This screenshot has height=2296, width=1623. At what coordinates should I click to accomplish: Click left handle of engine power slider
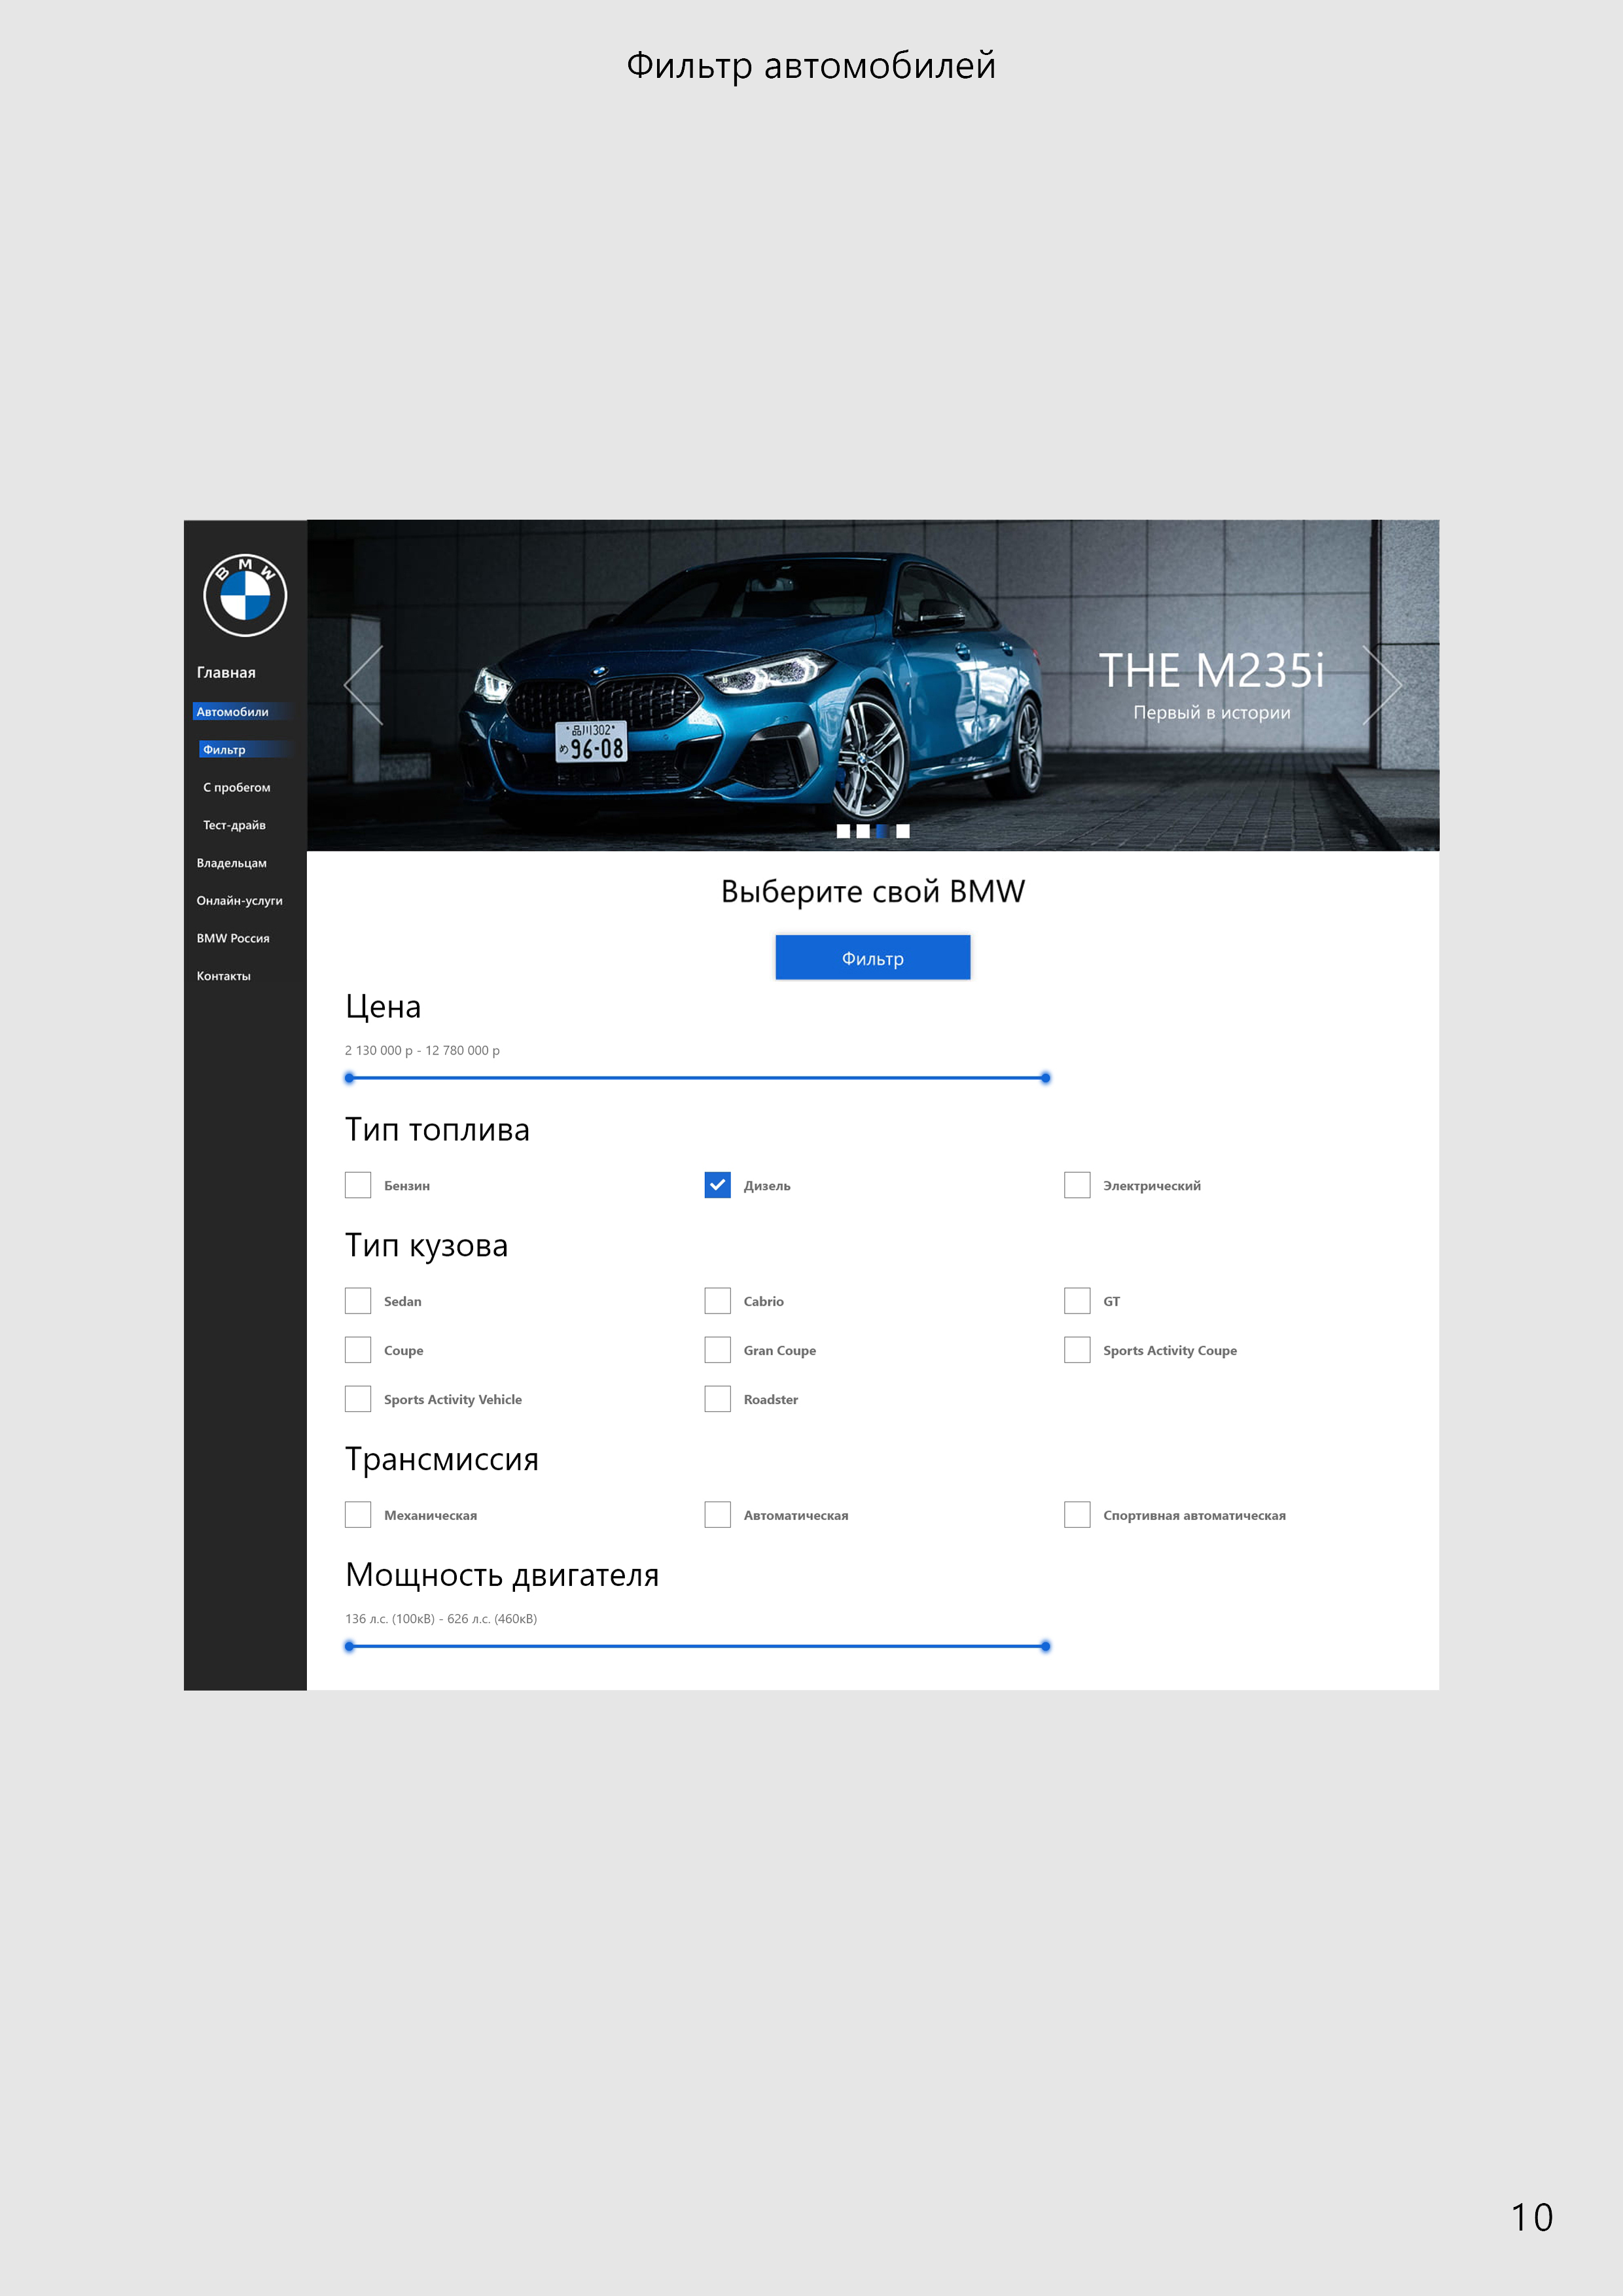click(349, 1646)
